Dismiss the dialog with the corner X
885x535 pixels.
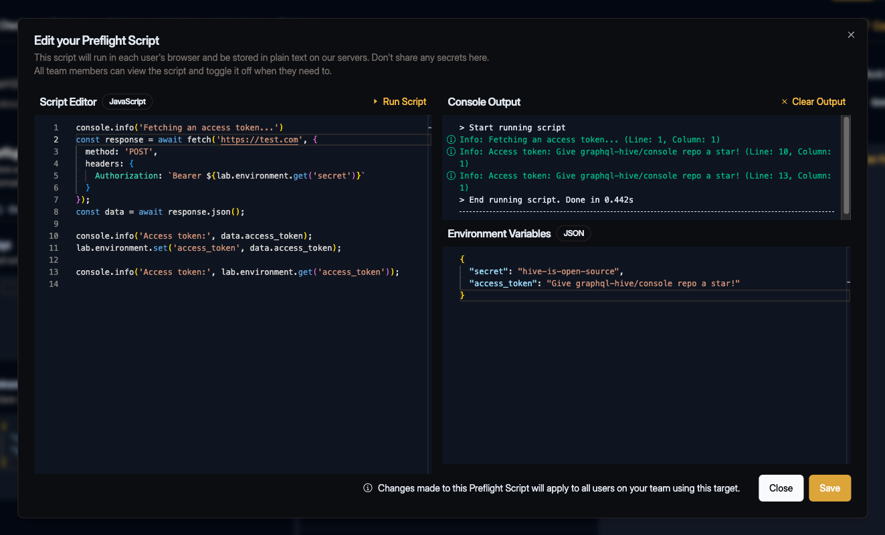851,35
